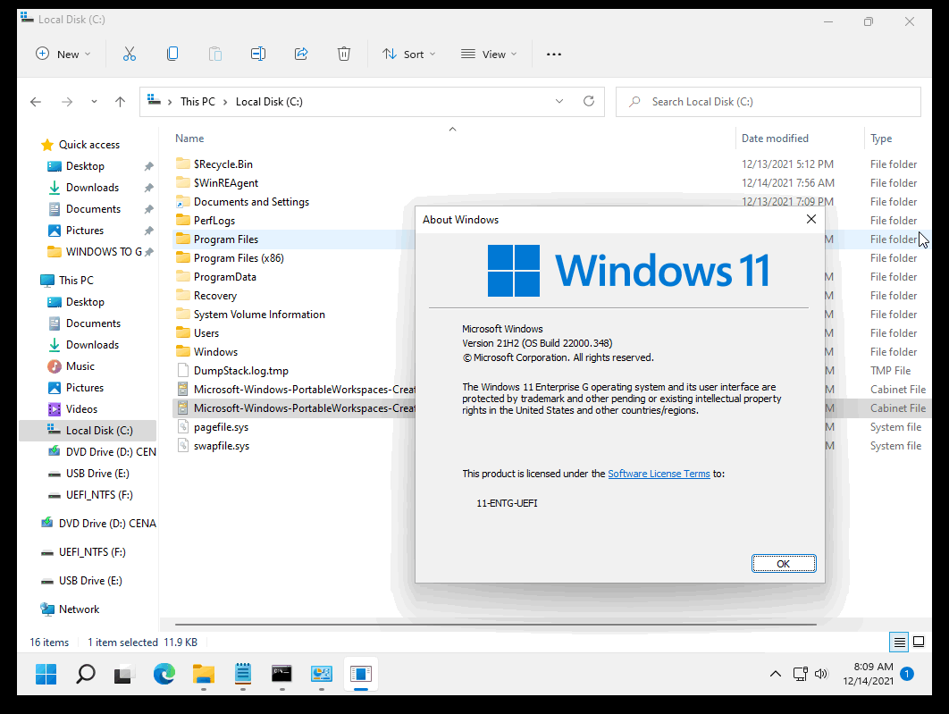Screen dimensions: 949x714
Task: Open Task View on taskbar
Action: tap(124, 674)
